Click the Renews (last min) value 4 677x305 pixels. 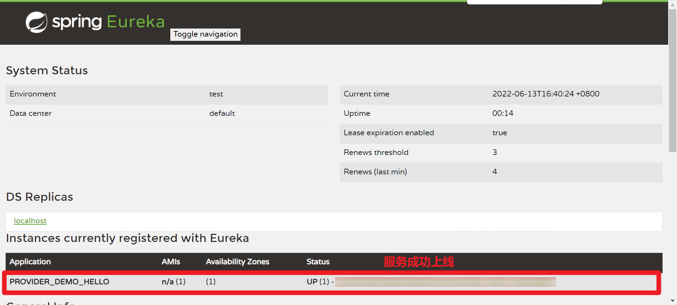495,172
